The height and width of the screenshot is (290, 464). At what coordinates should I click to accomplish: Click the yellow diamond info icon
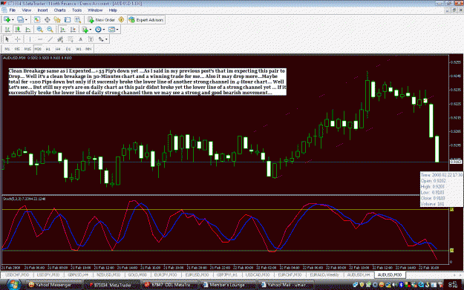(121, 20)
